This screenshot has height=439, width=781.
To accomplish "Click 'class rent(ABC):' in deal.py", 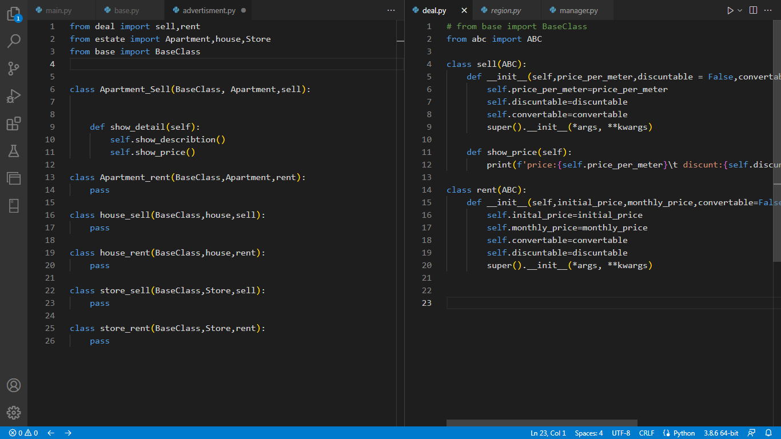I will tap(487, 190).
